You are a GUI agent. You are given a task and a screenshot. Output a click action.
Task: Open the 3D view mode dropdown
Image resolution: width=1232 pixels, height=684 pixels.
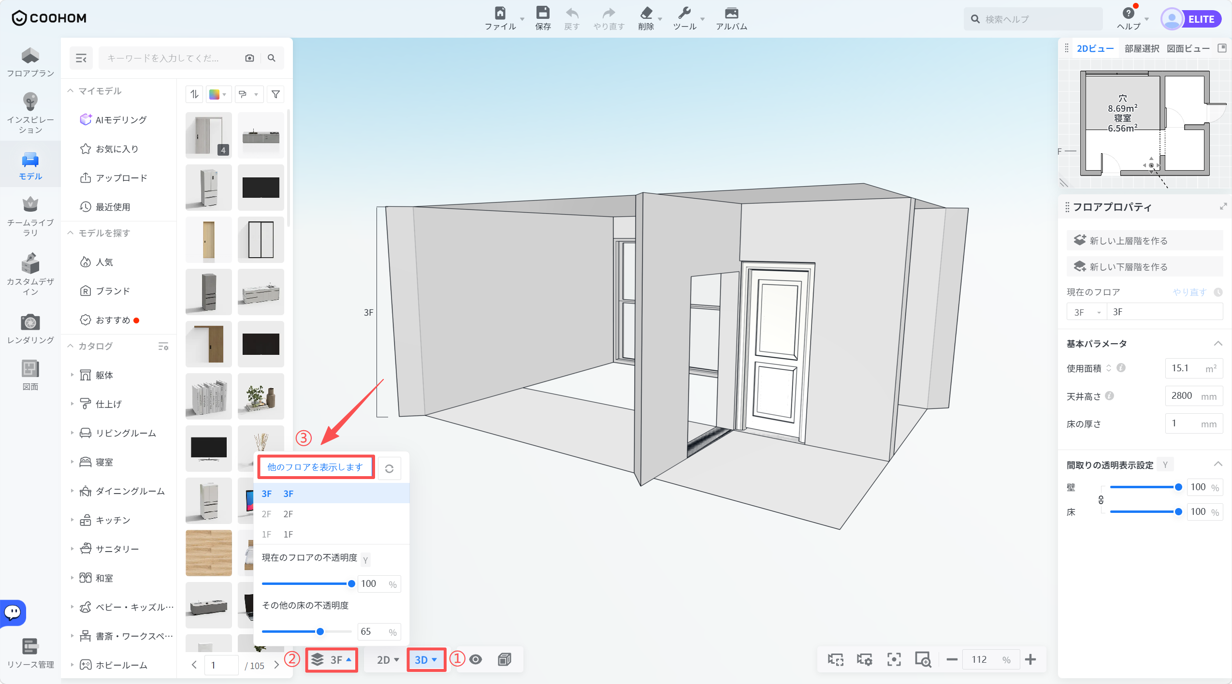(x=426, y=659)
